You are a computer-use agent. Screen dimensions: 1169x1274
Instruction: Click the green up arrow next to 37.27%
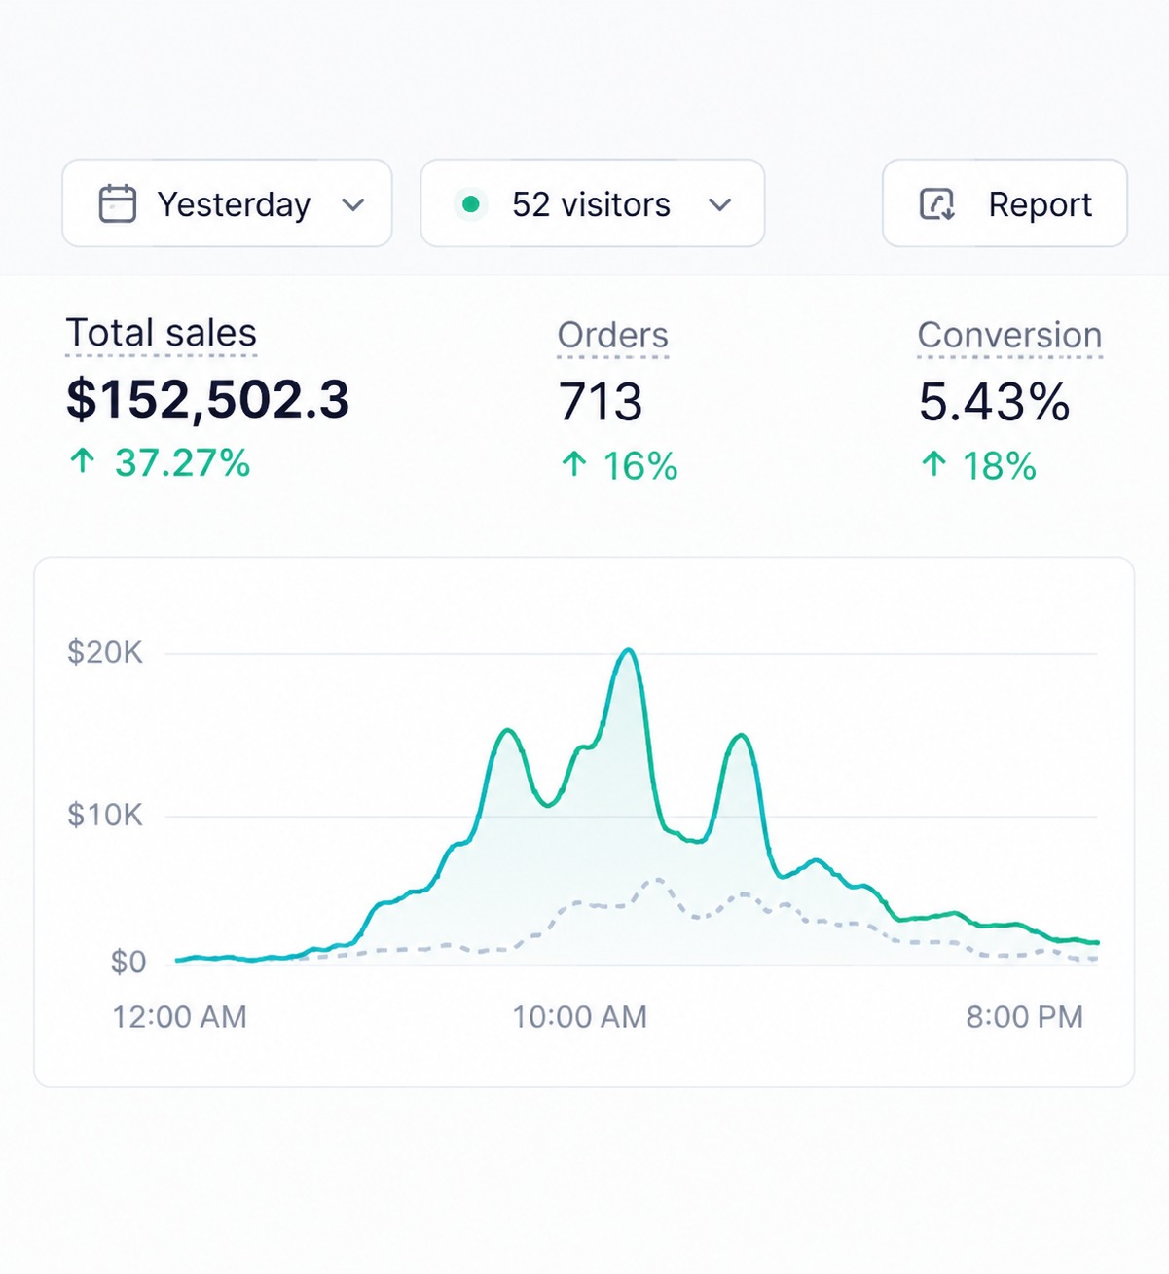click(x=83, y=461)
